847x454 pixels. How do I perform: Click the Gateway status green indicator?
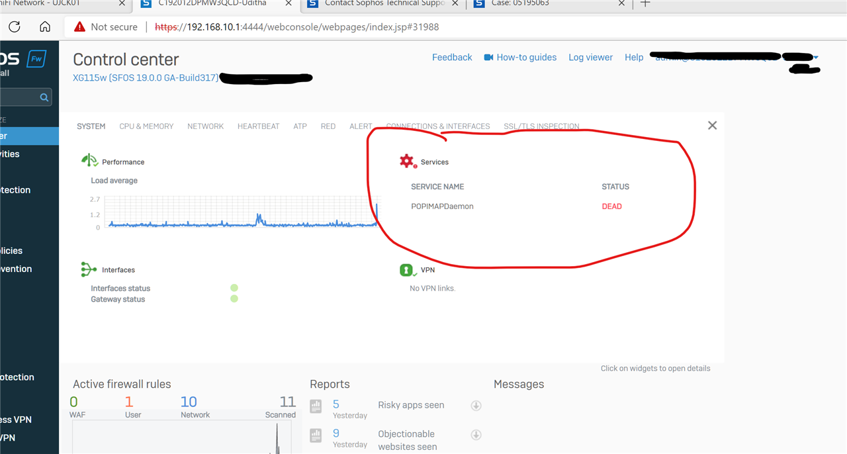[234, 299]
